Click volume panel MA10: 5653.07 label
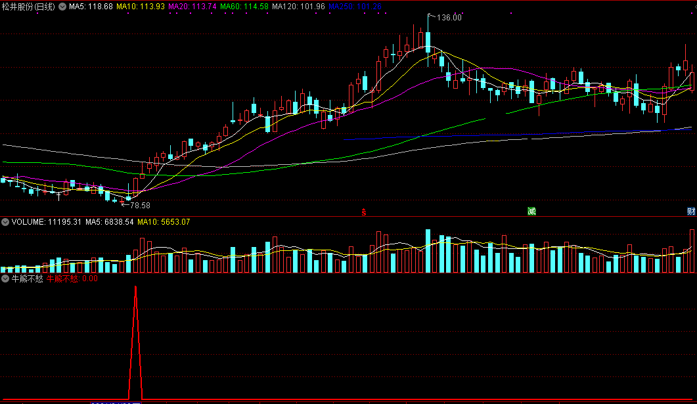This screenshot has width=697, height=404. pos(164,222)
